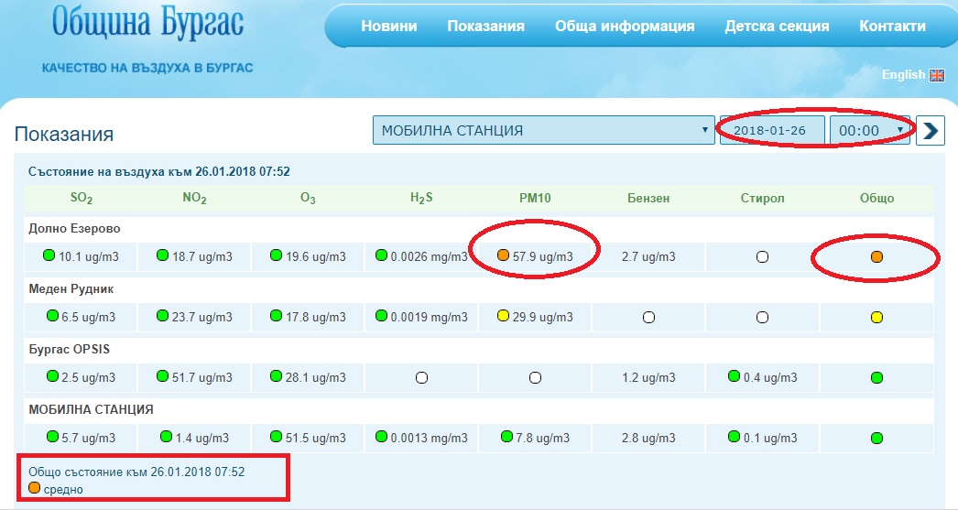Open the 00:00 time dropdown
958x510 pixels.
870,130
